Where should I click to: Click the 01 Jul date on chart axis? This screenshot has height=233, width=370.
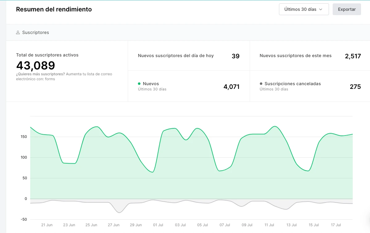click(158, 225)
